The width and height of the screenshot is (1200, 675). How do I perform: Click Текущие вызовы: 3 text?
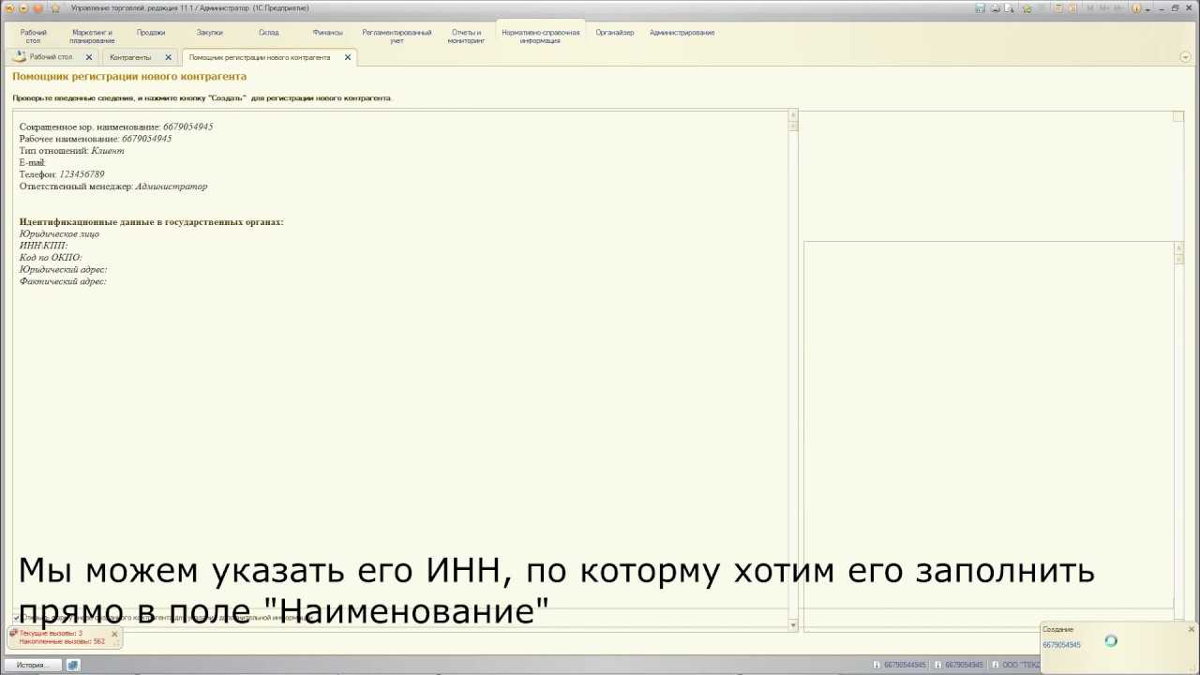pyautogui.click(x=51, y=634)
